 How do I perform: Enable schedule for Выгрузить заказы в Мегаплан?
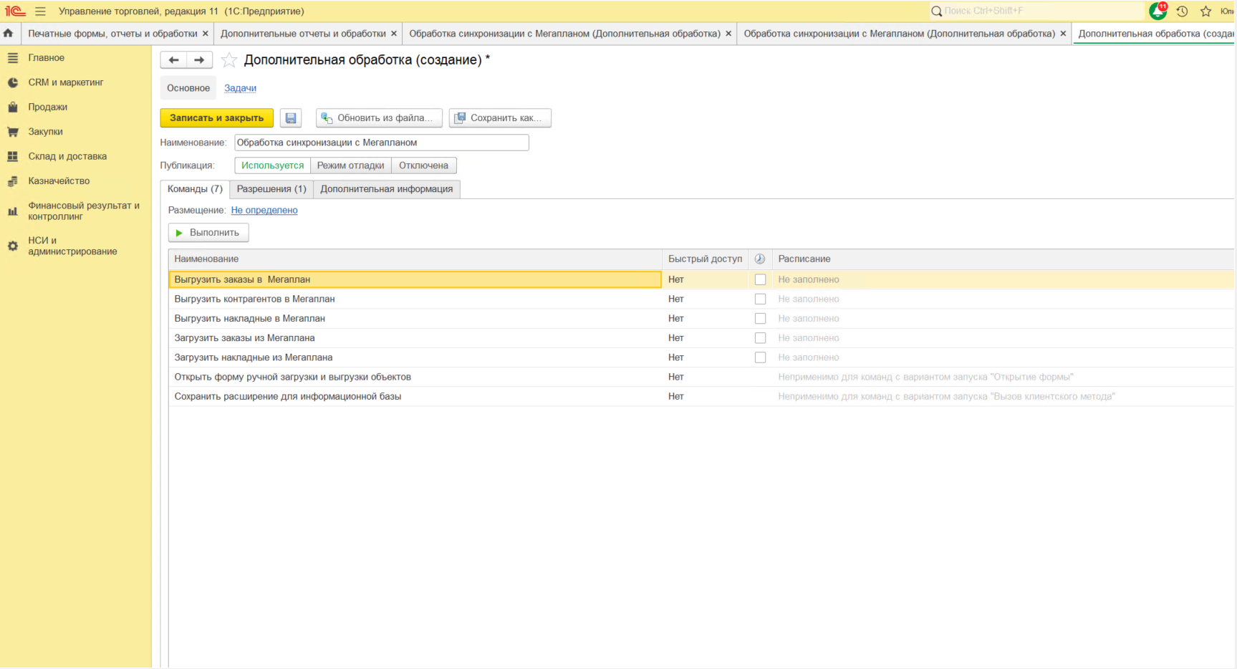(x=760, y=279)
